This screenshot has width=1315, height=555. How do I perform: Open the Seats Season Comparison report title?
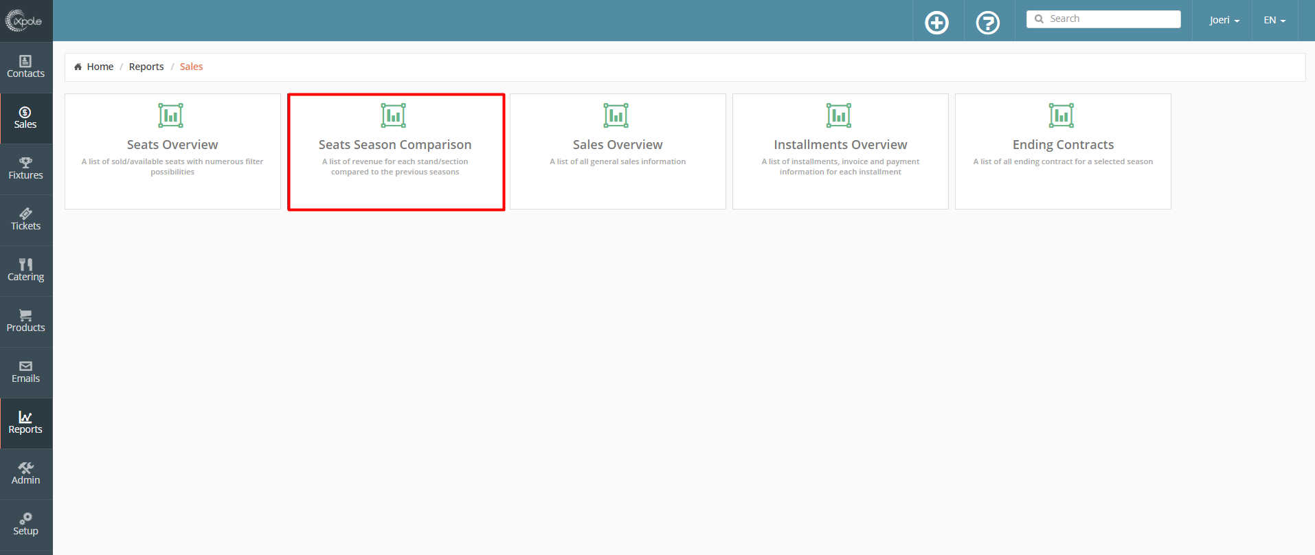pos(395,145)
